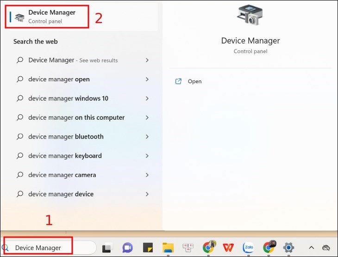The width and height of the screenshot is (338, 257).
Task: Click the Device Manager title in preview pane
Action: [x=250, y=41]
